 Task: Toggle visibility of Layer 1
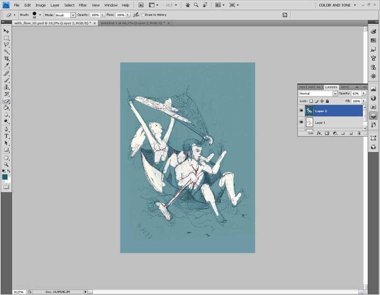click(301, 122)
